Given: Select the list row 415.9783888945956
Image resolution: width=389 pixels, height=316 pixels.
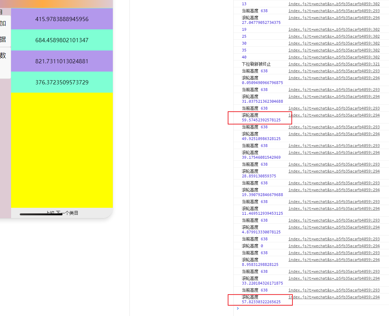Looking at the screenshot, I should (x=62, y=19).
